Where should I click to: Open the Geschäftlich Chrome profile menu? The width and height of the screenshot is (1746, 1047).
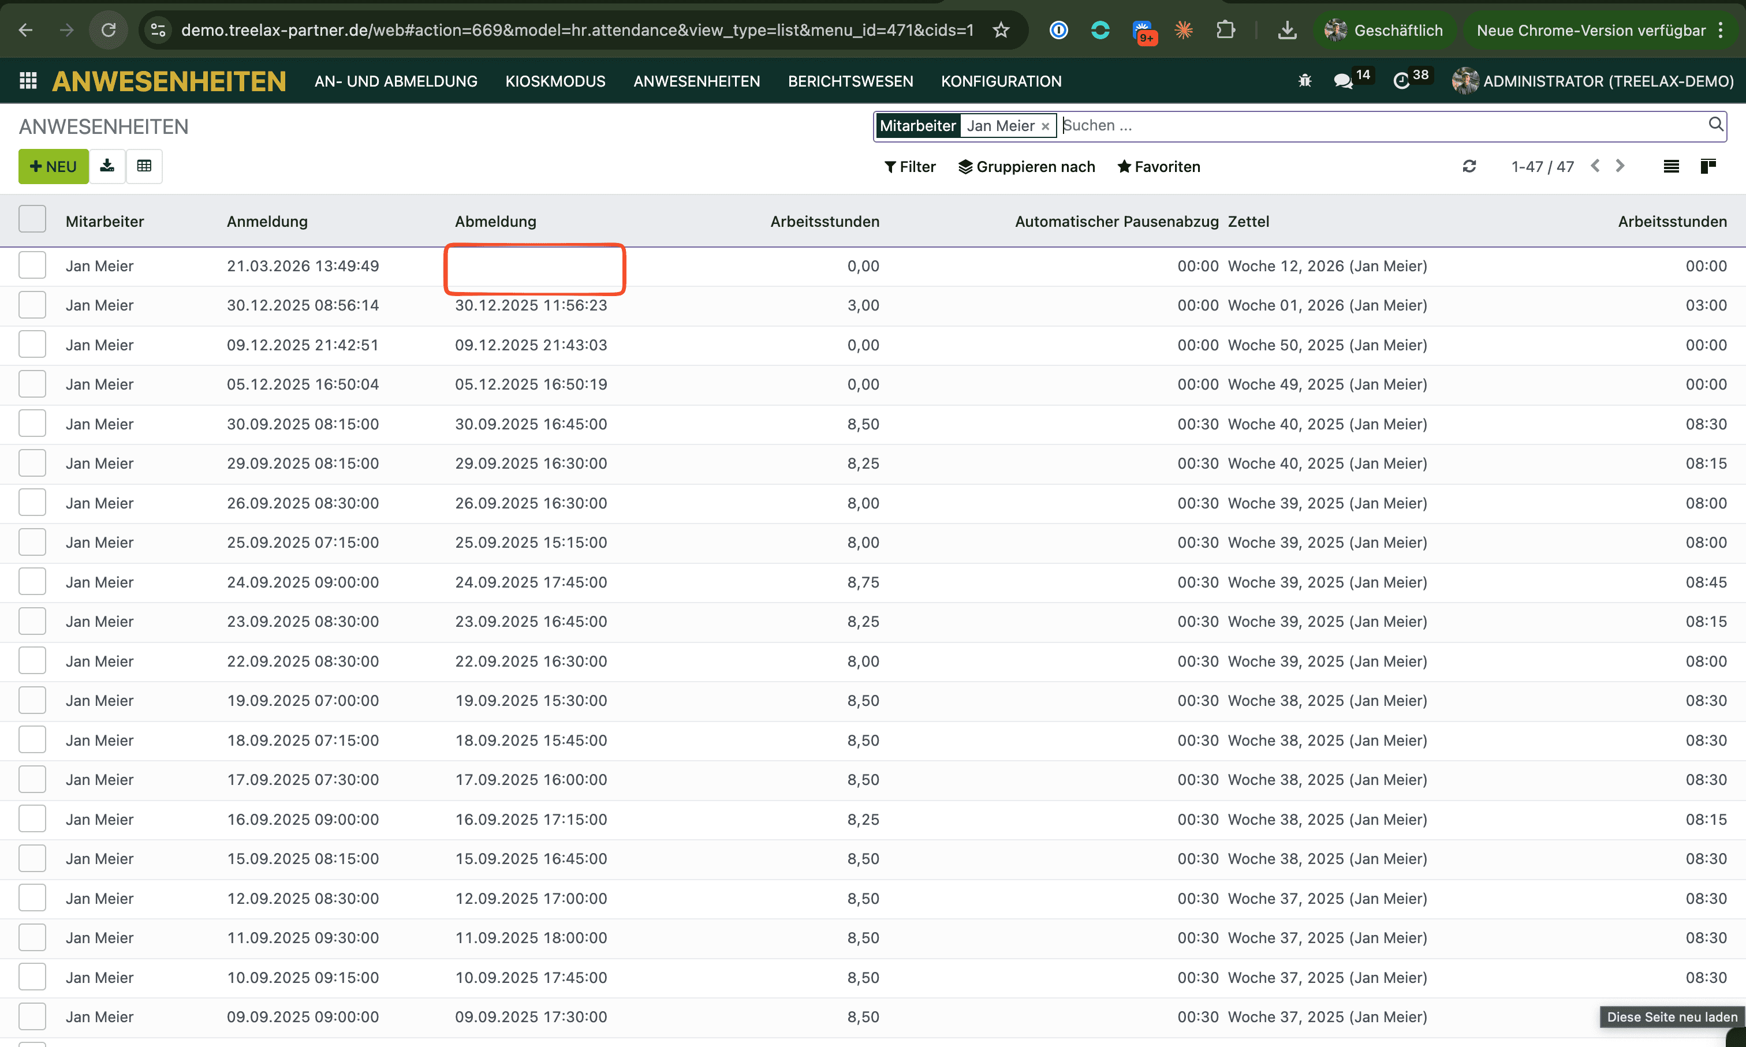pyautogui.click(x=1383, y=31)
